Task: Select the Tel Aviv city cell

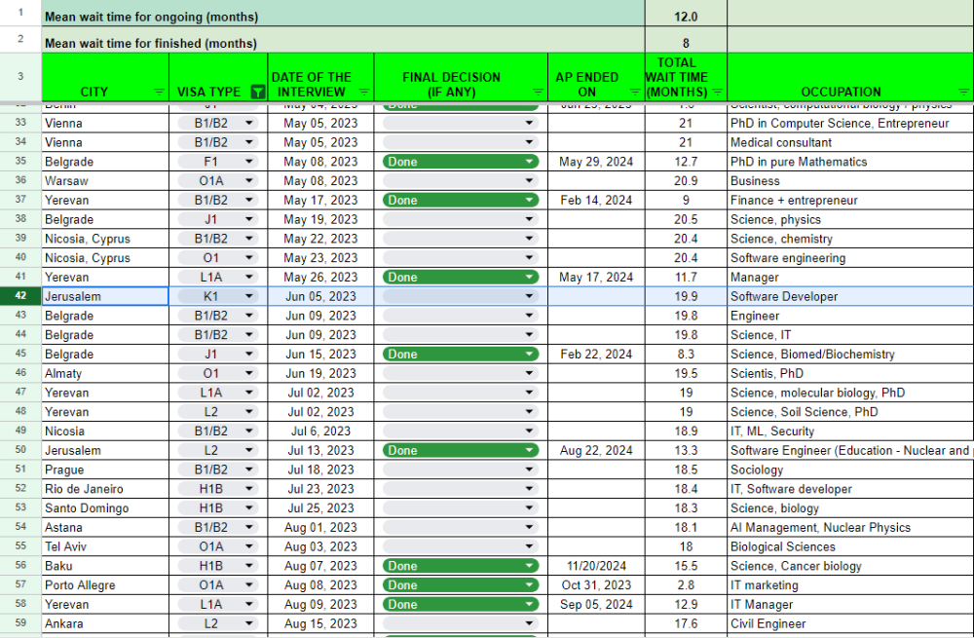Action: coord(105,546)
